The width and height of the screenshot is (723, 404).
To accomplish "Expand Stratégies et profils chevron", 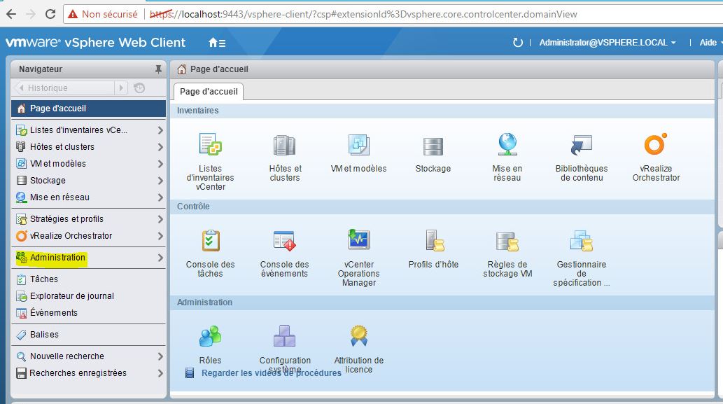I will (160, 219).
